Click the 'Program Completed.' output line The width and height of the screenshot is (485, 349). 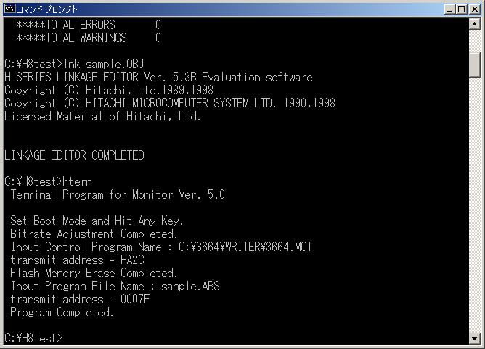(x=62, y=312)
